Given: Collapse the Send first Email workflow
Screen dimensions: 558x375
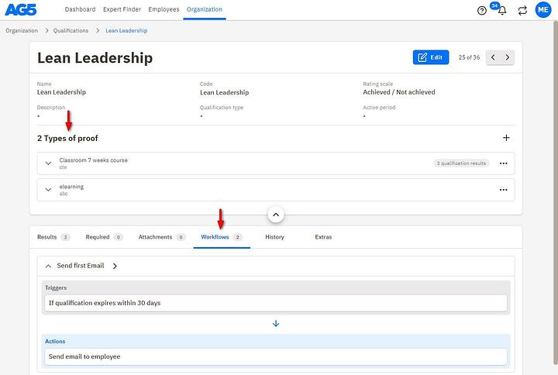Looking at the screenshot, I should (48, 266).
